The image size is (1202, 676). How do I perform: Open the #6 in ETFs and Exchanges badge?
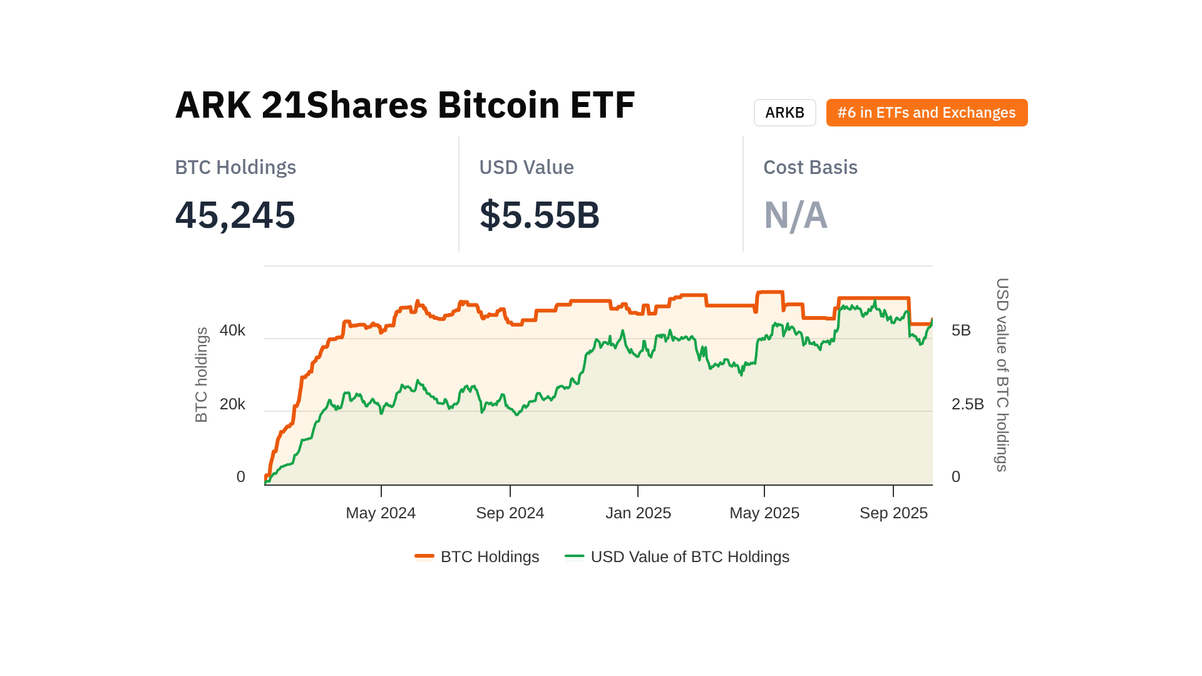coord(927,113)
